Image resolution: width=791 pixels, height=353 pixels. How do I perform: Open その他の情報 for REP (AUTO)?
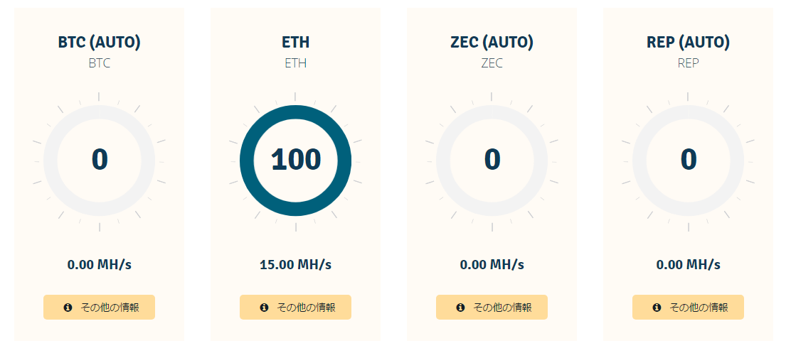coord(689,308)
